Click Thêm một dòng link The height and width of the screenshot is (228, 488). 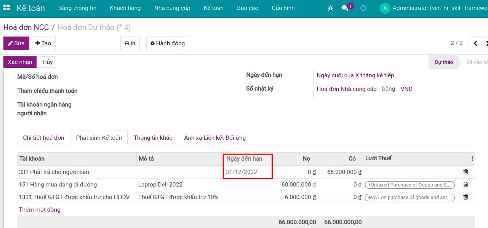[40, 210]
